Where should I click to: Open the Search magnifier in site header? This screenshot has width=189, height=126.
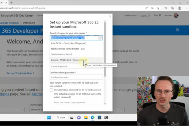pyautogui.click(x=145, y=16)
